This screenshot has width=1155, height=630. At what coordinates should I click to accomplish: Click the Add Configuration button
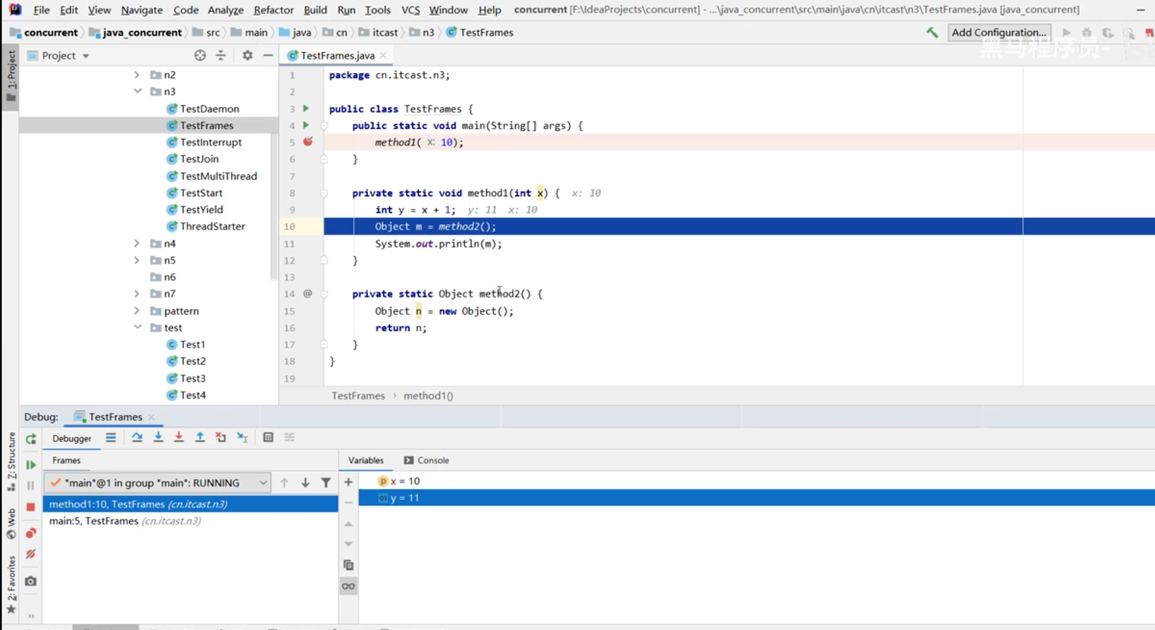[998, 32]
